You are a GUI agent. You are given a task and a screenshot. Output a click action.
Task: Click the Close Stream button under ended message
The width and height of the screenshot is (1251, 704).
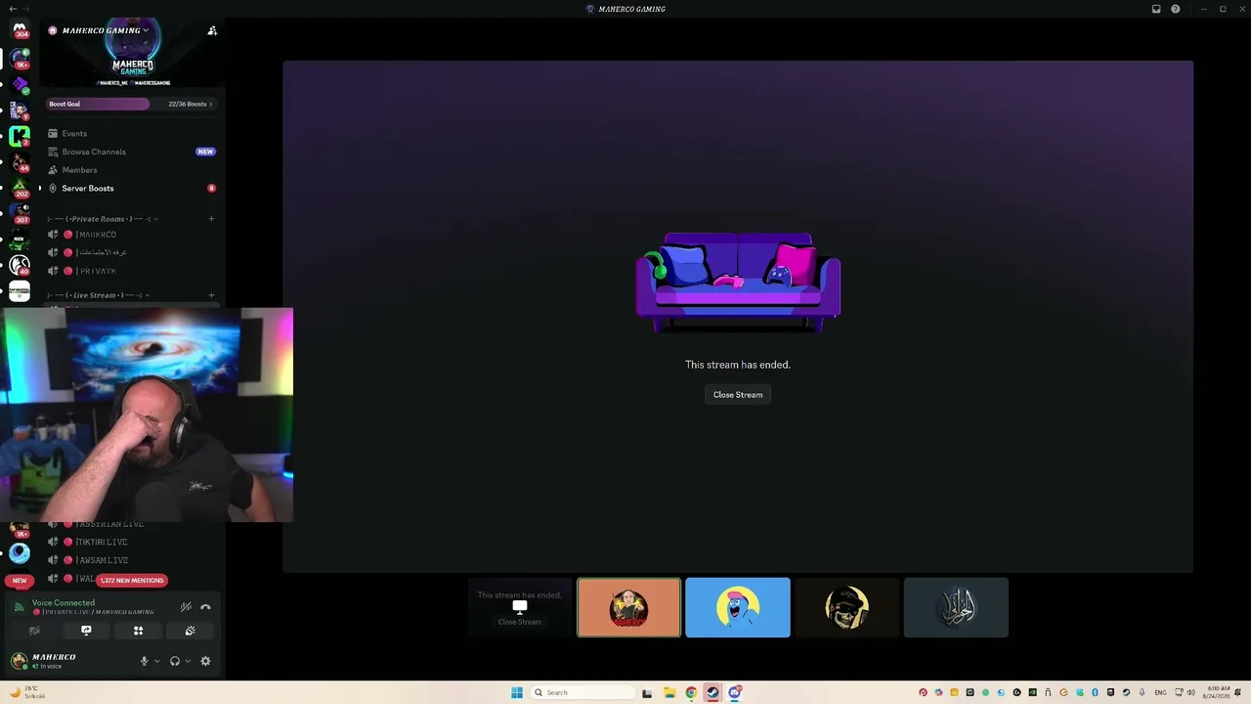tap(738, 395)
